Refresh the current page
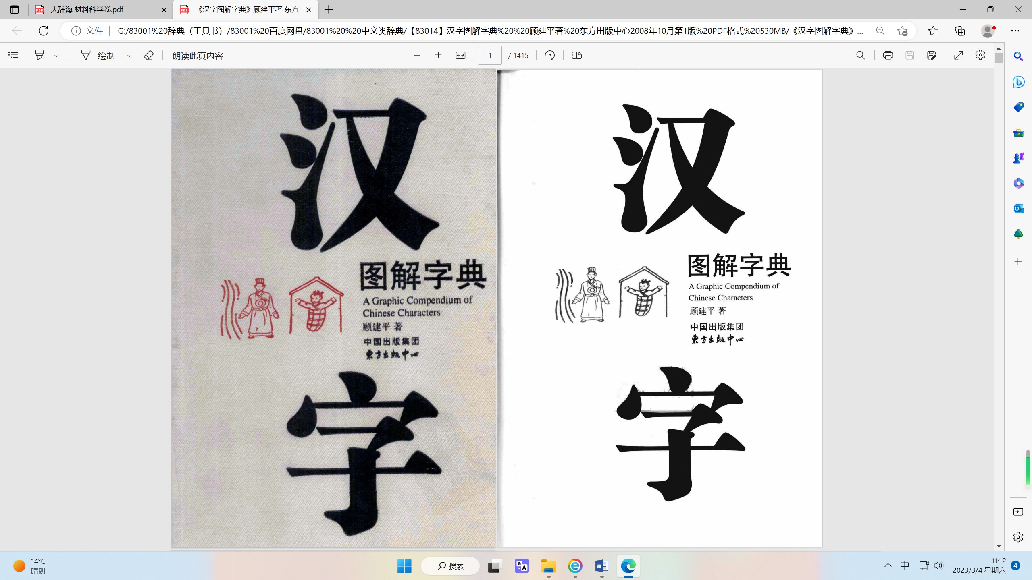1032x580 pixels. pos(44,31)
